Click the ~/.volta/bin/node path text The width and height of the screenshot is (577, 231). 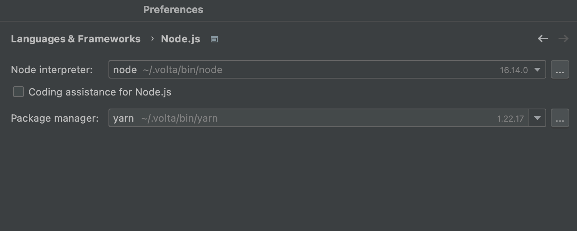pos(183,70)
